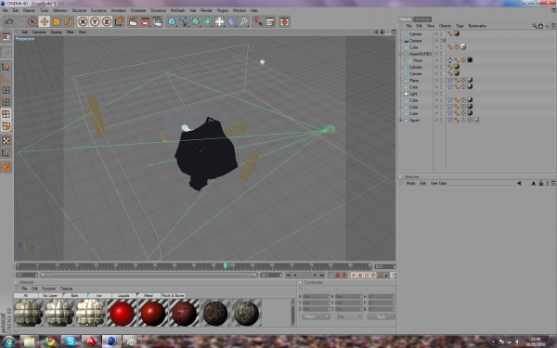Click the Record Keyframe red button

[x=338, y=276]
